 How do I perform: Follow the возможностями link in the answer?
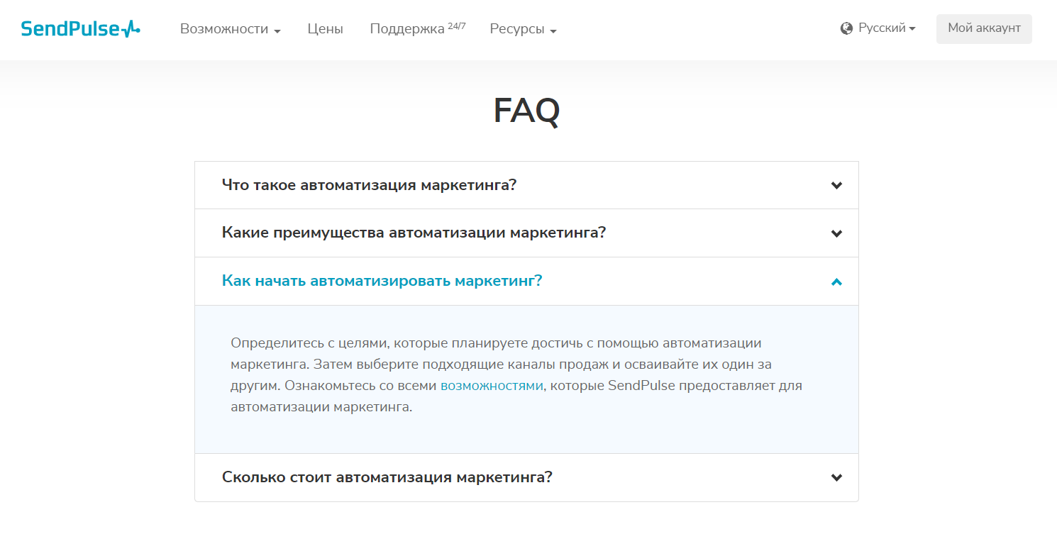click(x=492, y=386)
